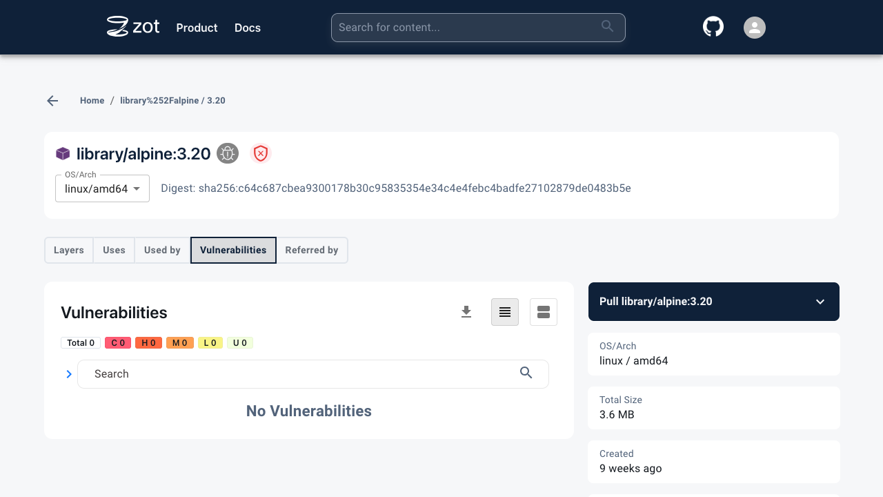Image resolution: width=883 pixels, height=497 pixels.
Task: Open the Used by tab
Action: [162, 250]
